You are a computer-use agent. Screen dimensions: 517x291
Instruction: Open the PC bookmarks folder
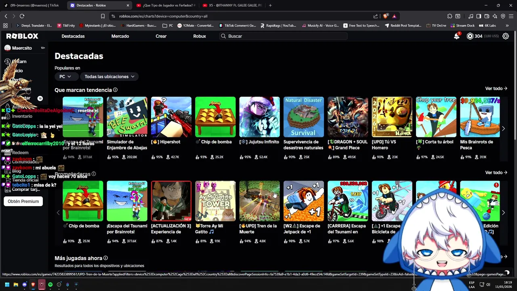click(x=168, y=25)
